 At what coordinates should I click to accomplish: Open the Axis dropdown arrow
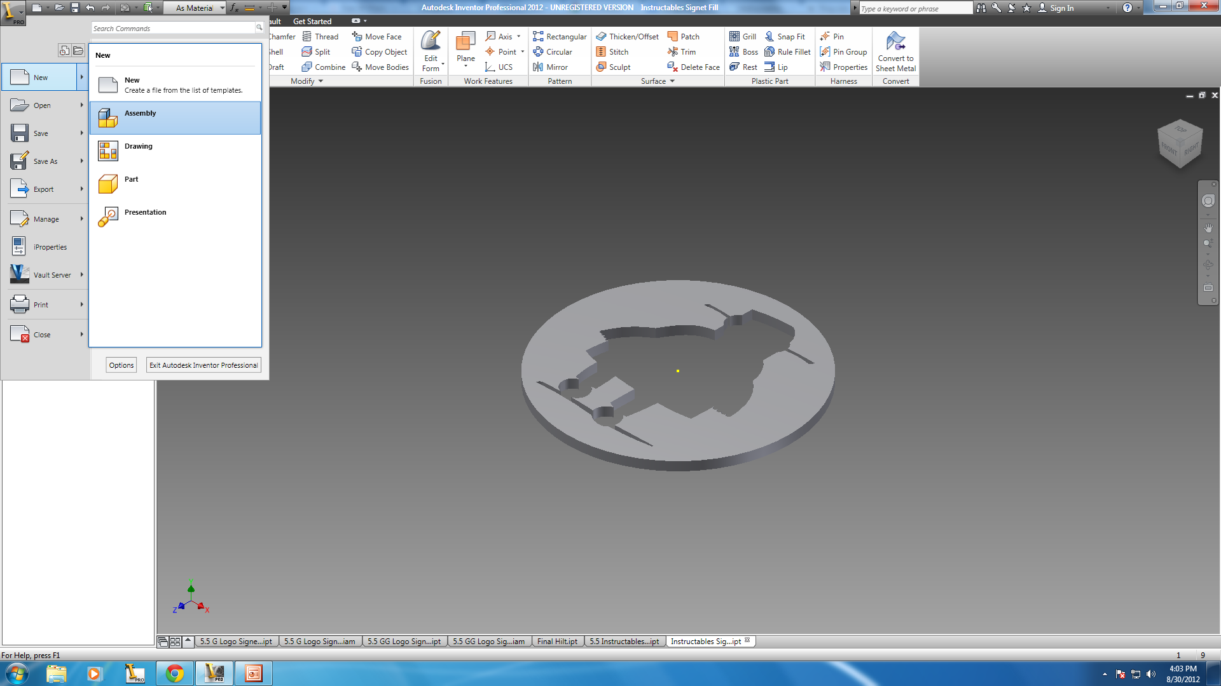tap(519, 37)
